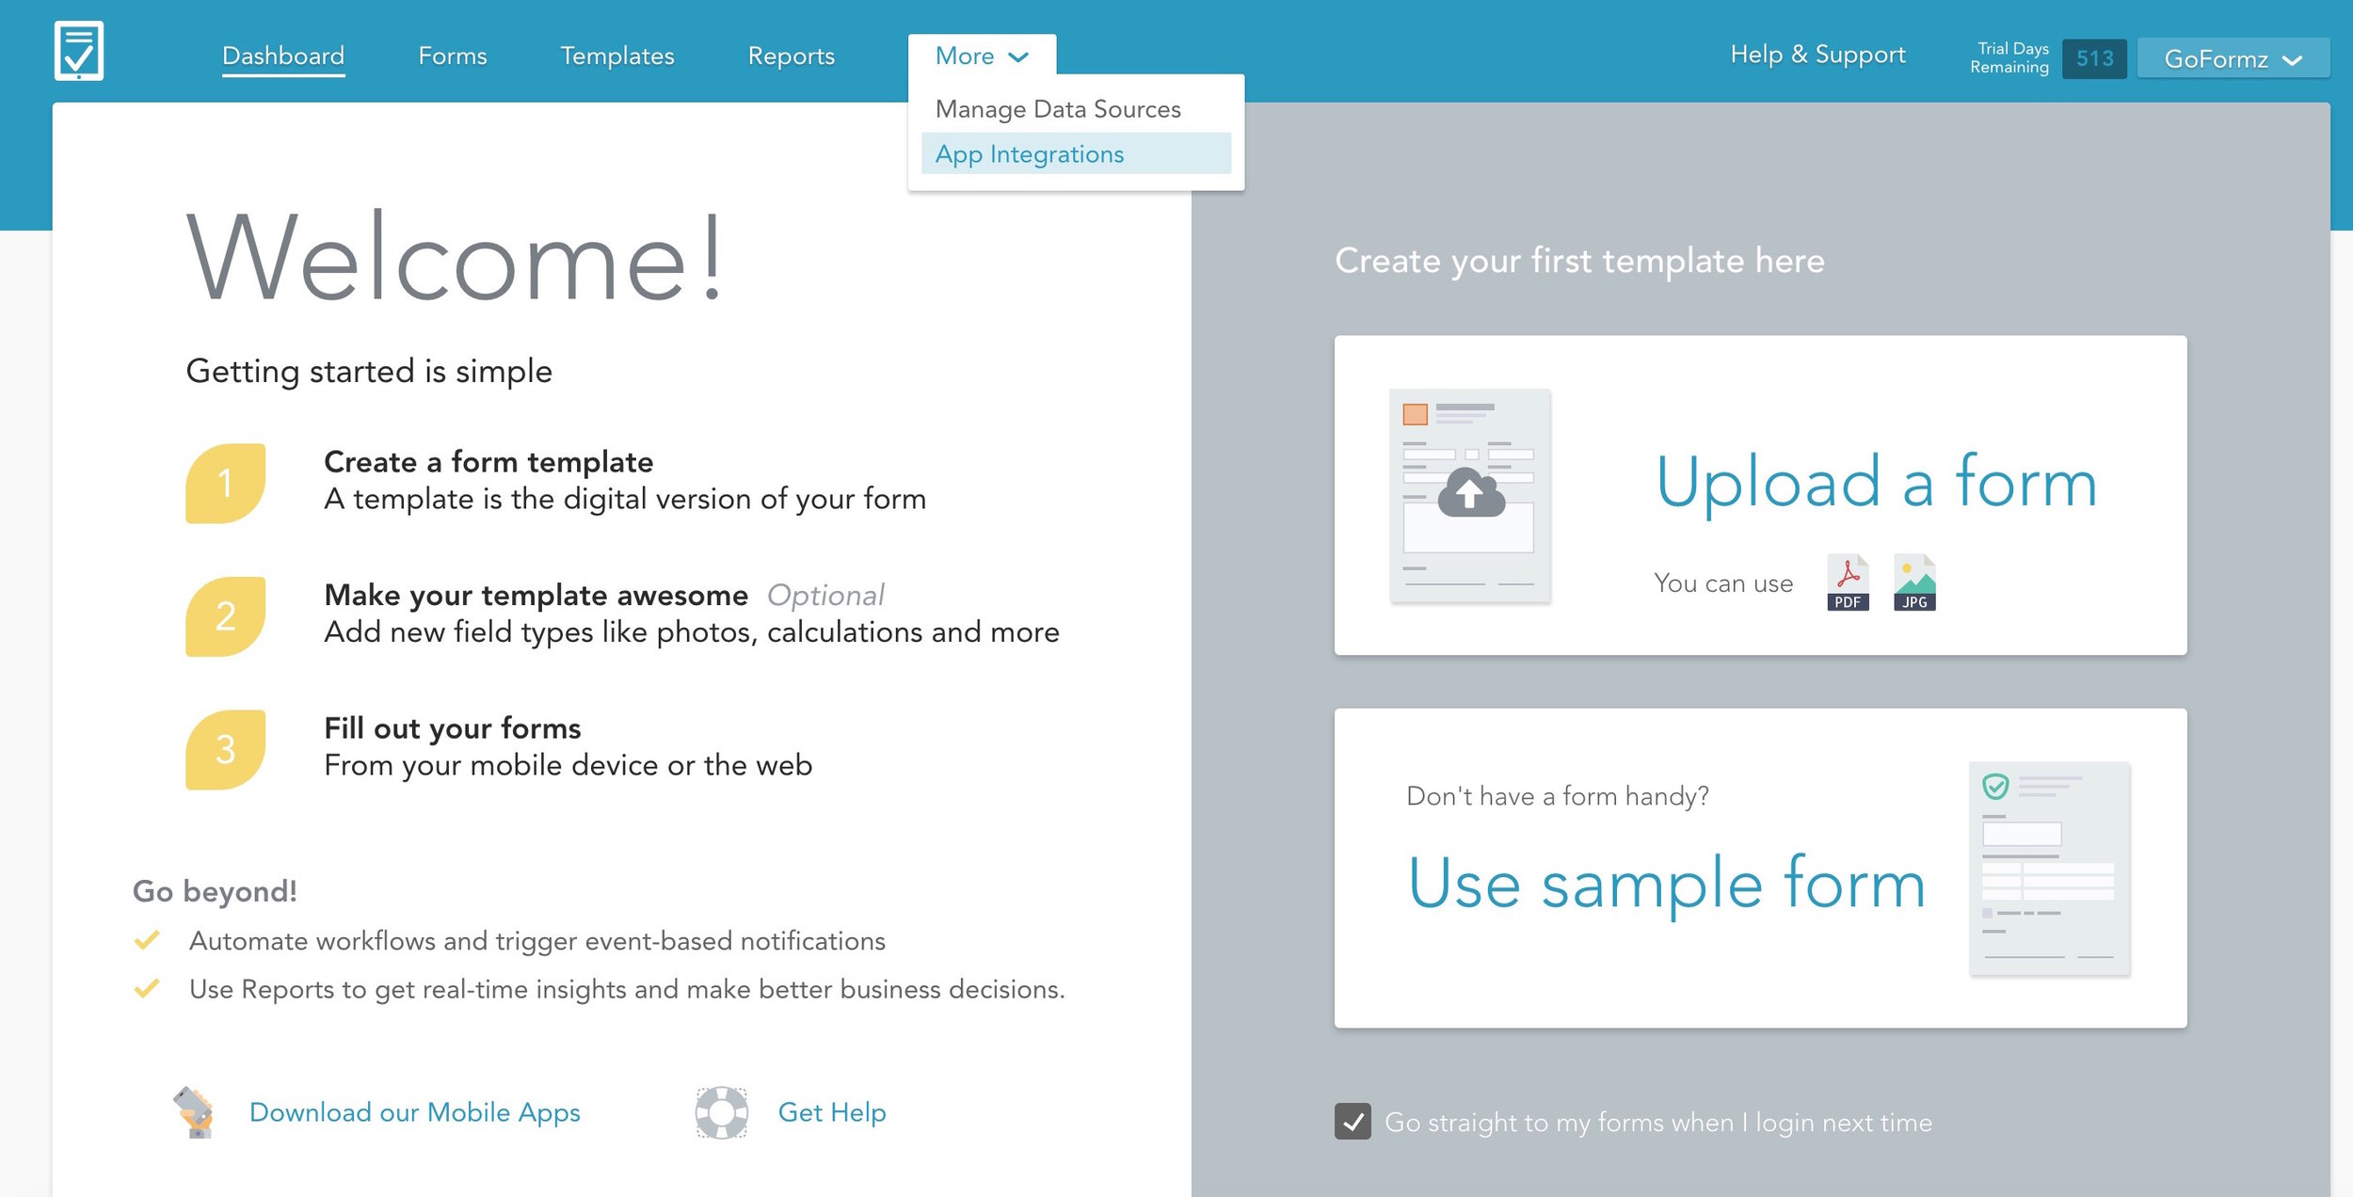Click the Trial Days Remaining label

2009,57
